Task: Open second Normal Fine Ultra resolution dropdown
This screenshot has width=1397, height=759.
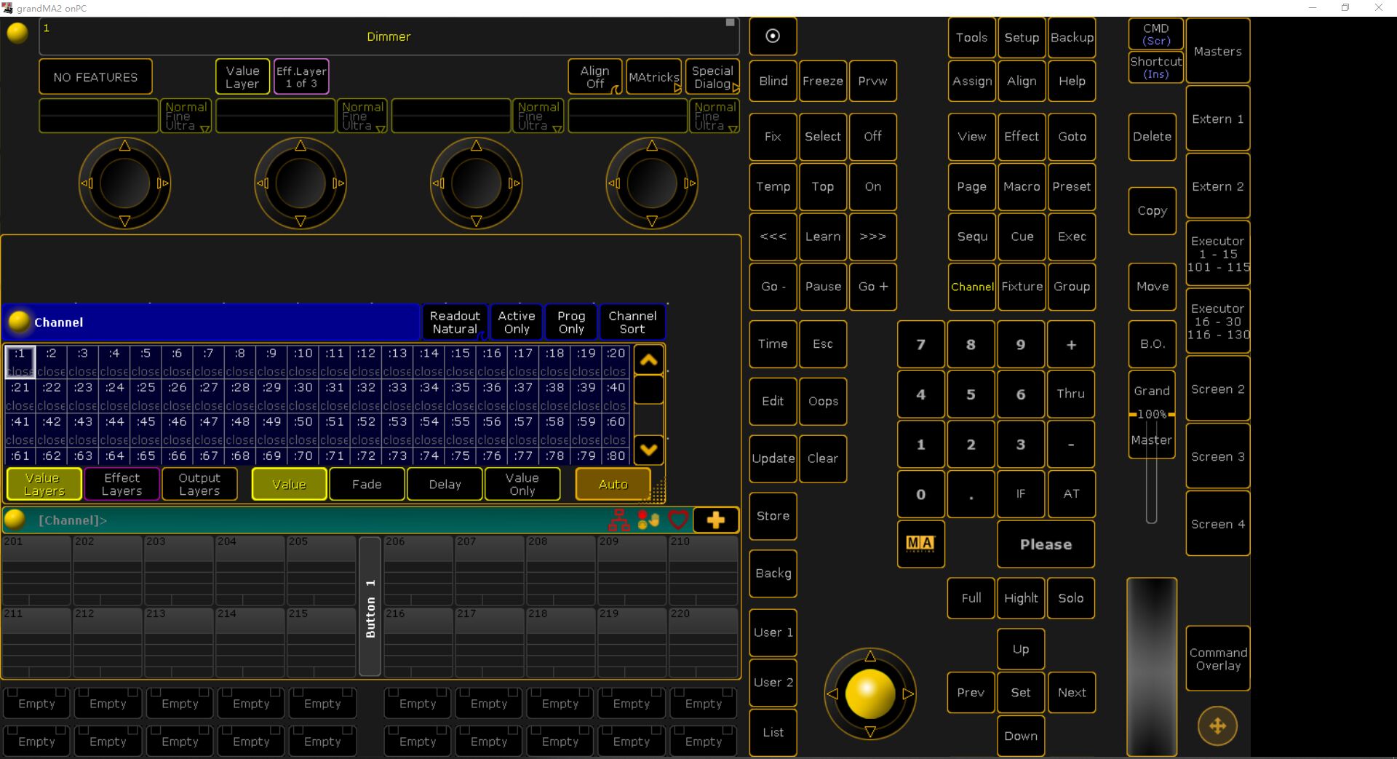Action: click(362, 116)
